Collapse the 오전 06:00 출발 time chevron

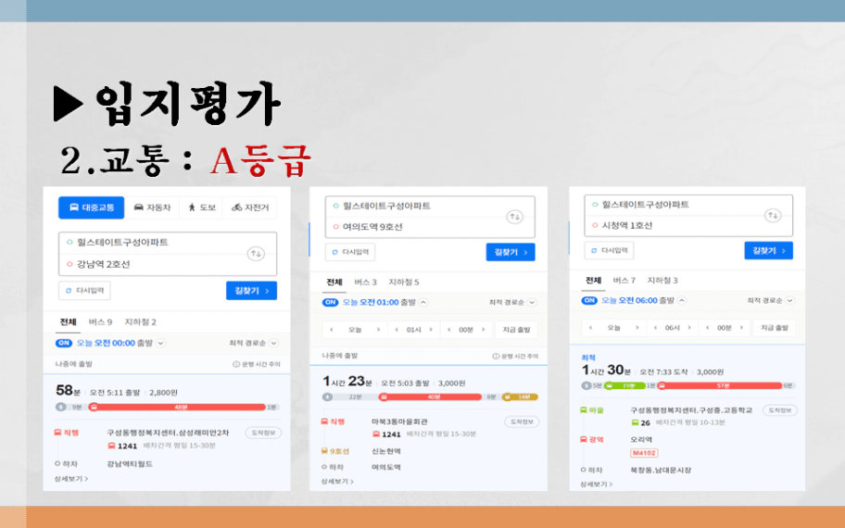click(682, 301)
